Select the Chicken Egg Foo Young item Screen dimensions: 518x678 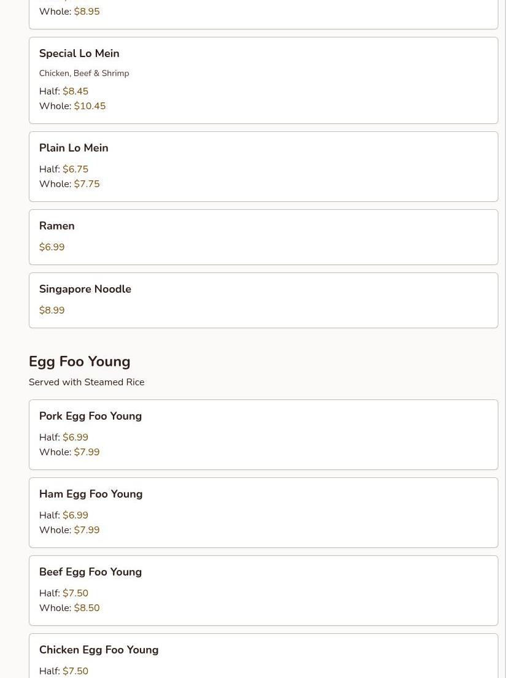click(x=99, y=650)
